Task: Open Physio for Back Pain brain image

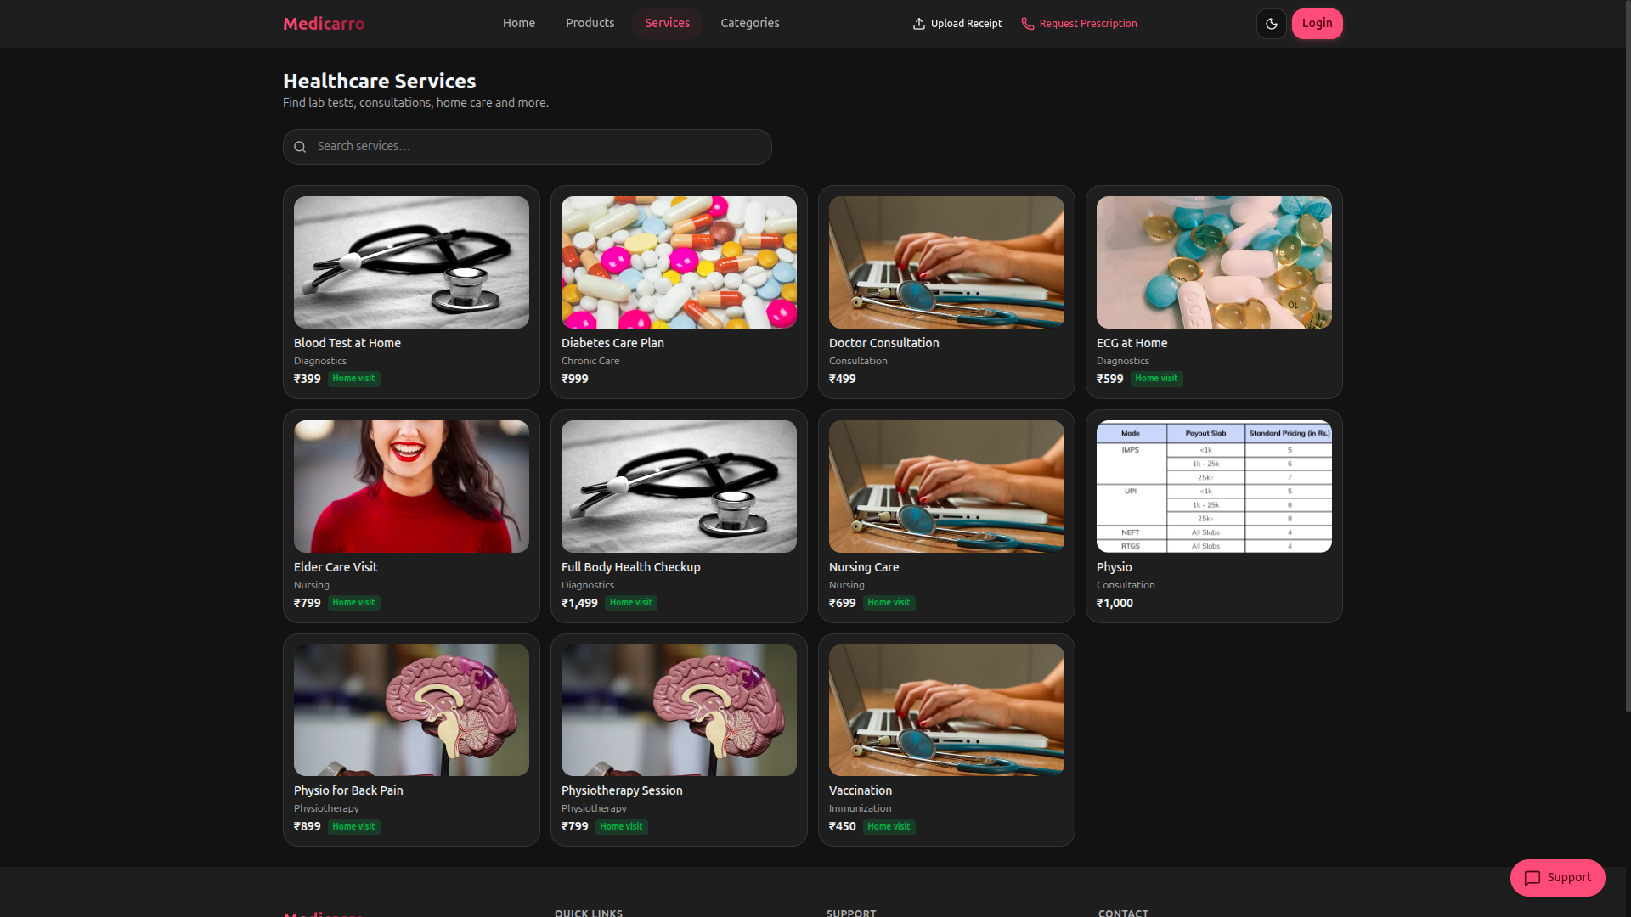Action: click(411, 710)
